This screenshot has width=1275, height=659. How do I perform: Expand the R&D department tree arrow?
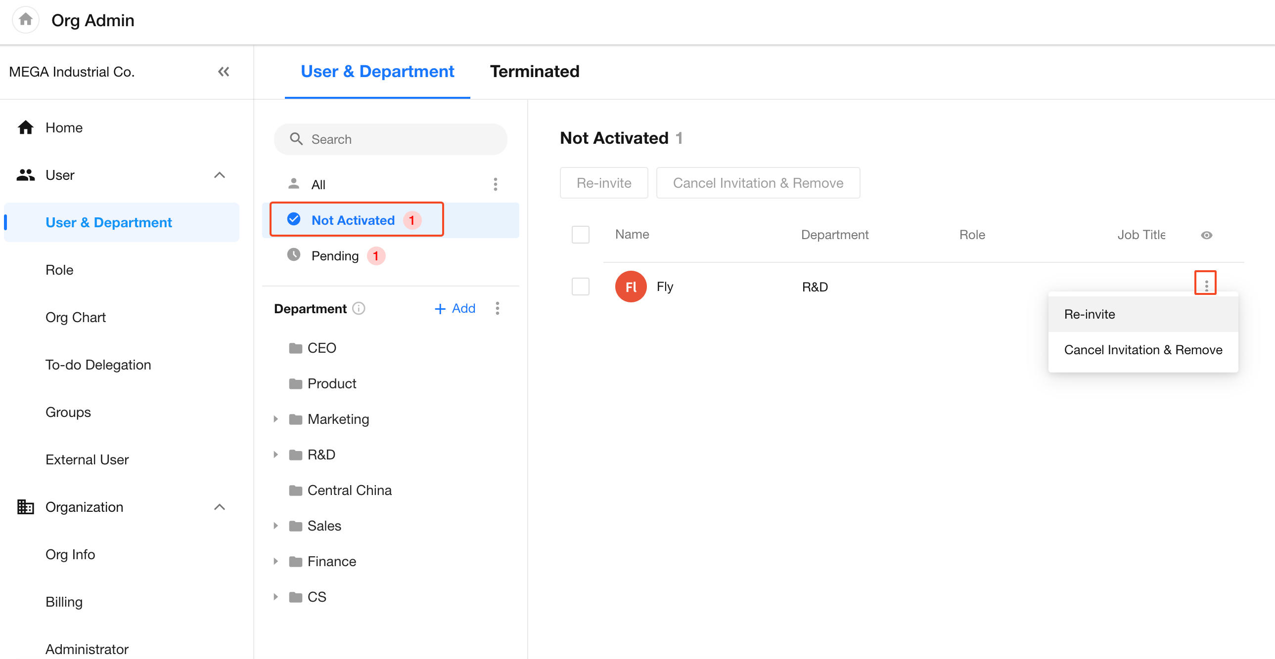pyautogui.click(x=275, y=455)
